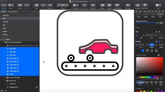Create a new layer style
The height and width of the screenshot is (92, 165).
(x=139, y=14)
